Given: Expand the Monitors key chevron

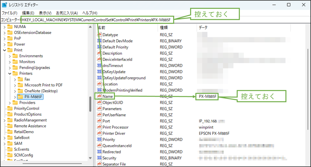Looking at the screenshot, I should point(10,62).
